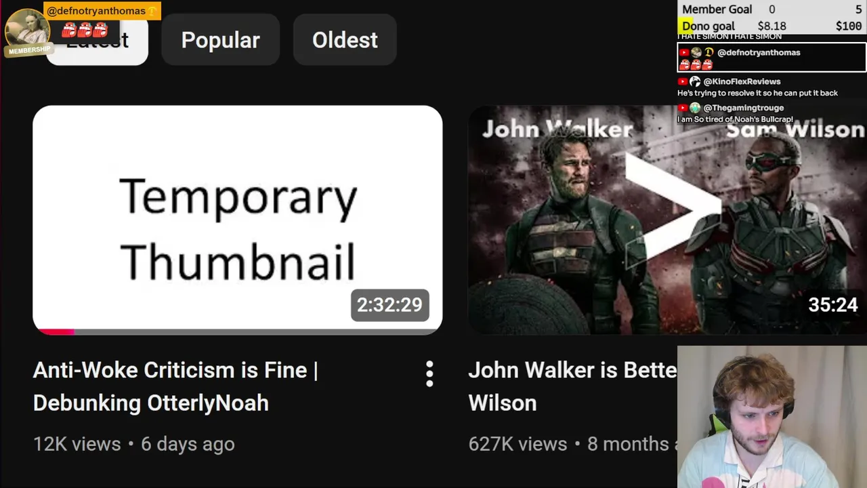Screen dimensions: 867x488
Task: Select the Popular sort chip
Action: pyautogui.click(x=220, y=40)
